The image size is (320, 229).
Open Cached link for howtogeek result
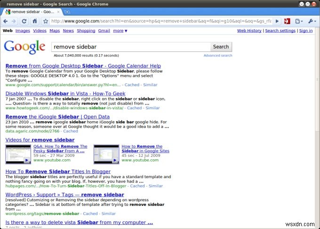click(x=134, y=108)
